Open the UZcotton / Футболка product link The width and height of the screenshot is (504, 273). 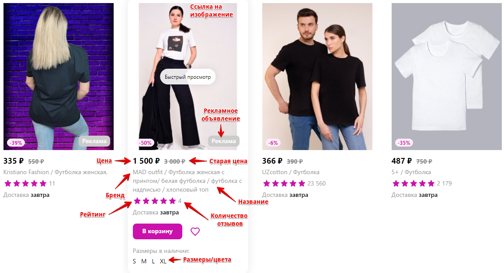[291, 172]
